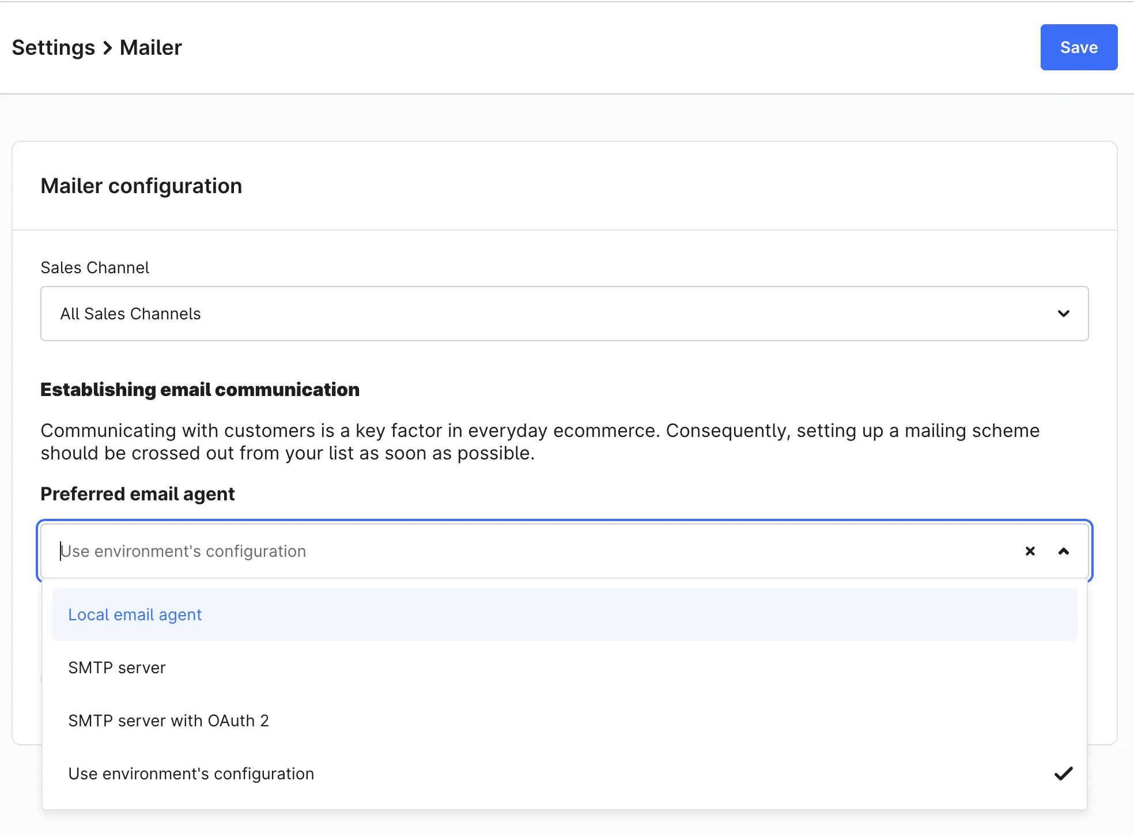Open the All Sales Channels dropdown
1134x837 pixels.
pos(564,314)
